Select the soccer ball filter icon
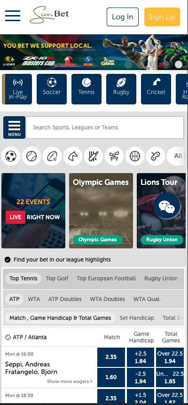 [x=11, y=156]
